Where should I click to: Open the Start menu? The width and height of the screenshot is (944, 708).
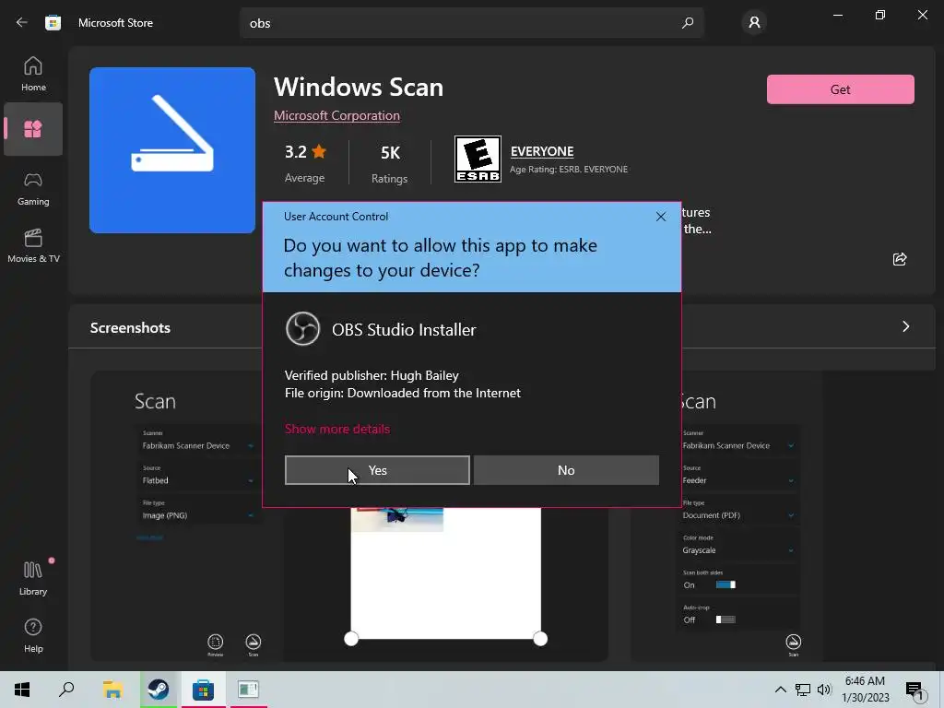point(22,690)
